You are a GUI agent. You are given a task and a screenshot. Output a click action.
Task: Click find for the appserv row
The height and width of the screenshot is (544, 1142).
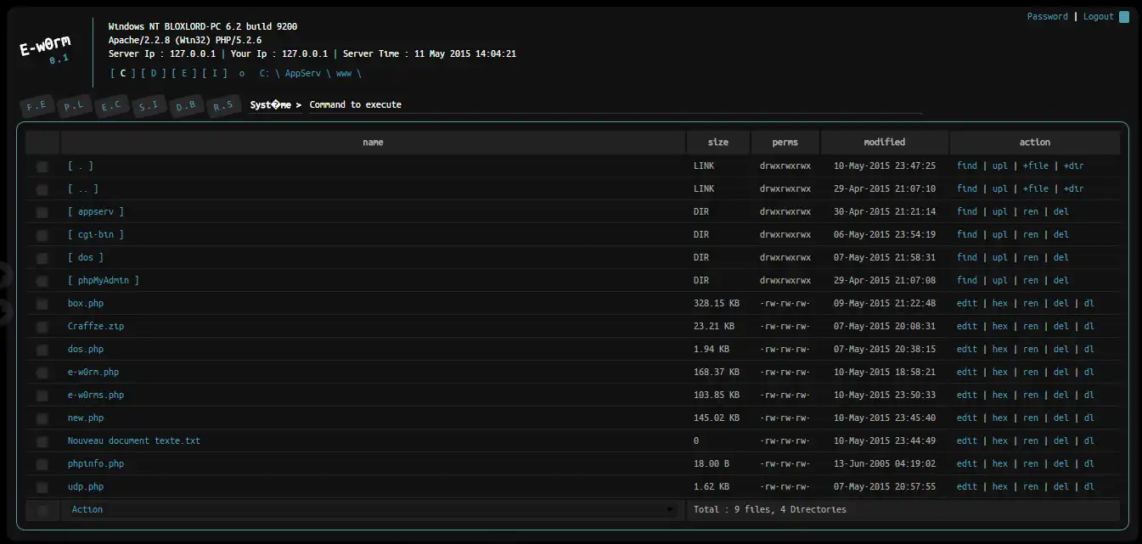pyautogui.click(x=967, y=211)
